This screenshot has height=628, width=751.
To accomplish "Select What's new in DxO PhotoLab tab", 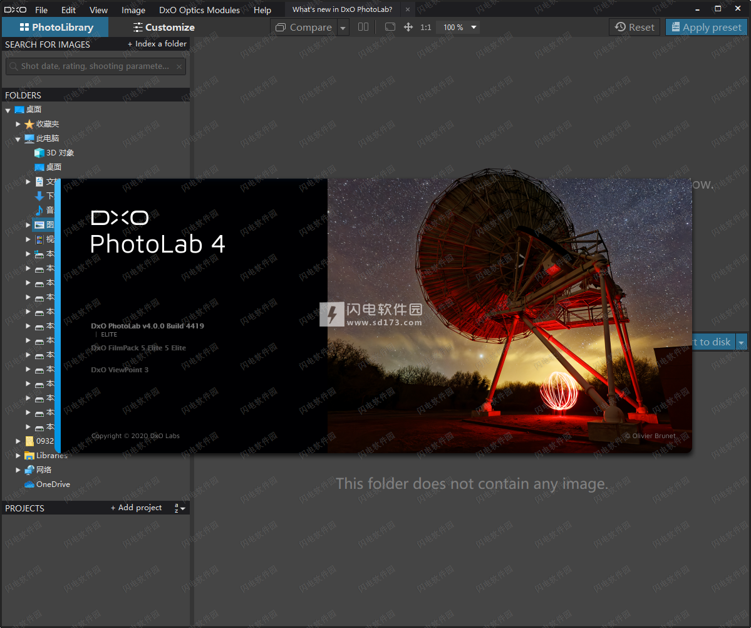I will [x=342, y=9].
